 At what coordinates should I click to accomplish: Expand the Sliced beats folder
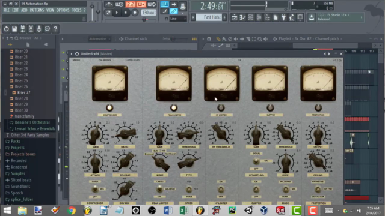[x=21, y=180]
